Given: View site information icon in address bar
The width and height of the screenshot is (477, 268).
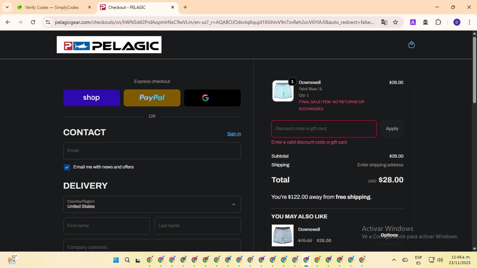Looking at the screenshot, I should [48, 22].
